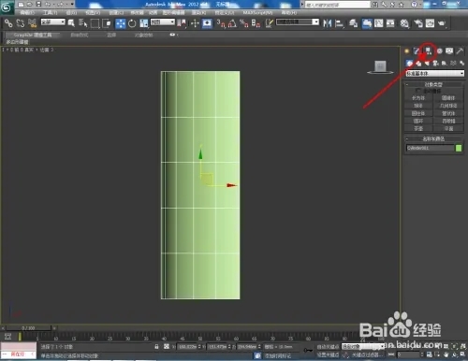Screen dimensions: 468x361
Task: Click the Align tool in main toolbar
Action: [x=339, y=23]
